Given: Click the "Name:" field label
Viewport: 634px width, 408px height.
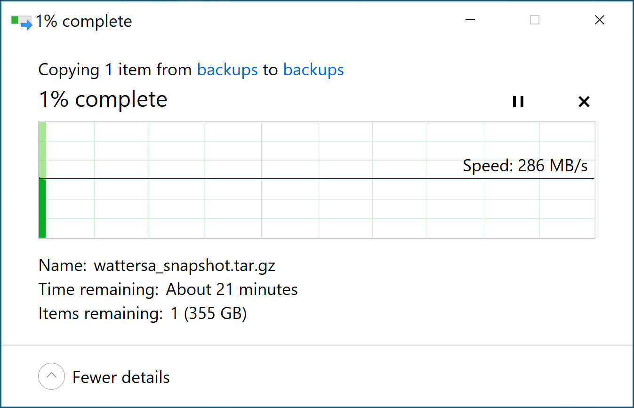Looking at the screenshot, I should [x=62, y=266].
